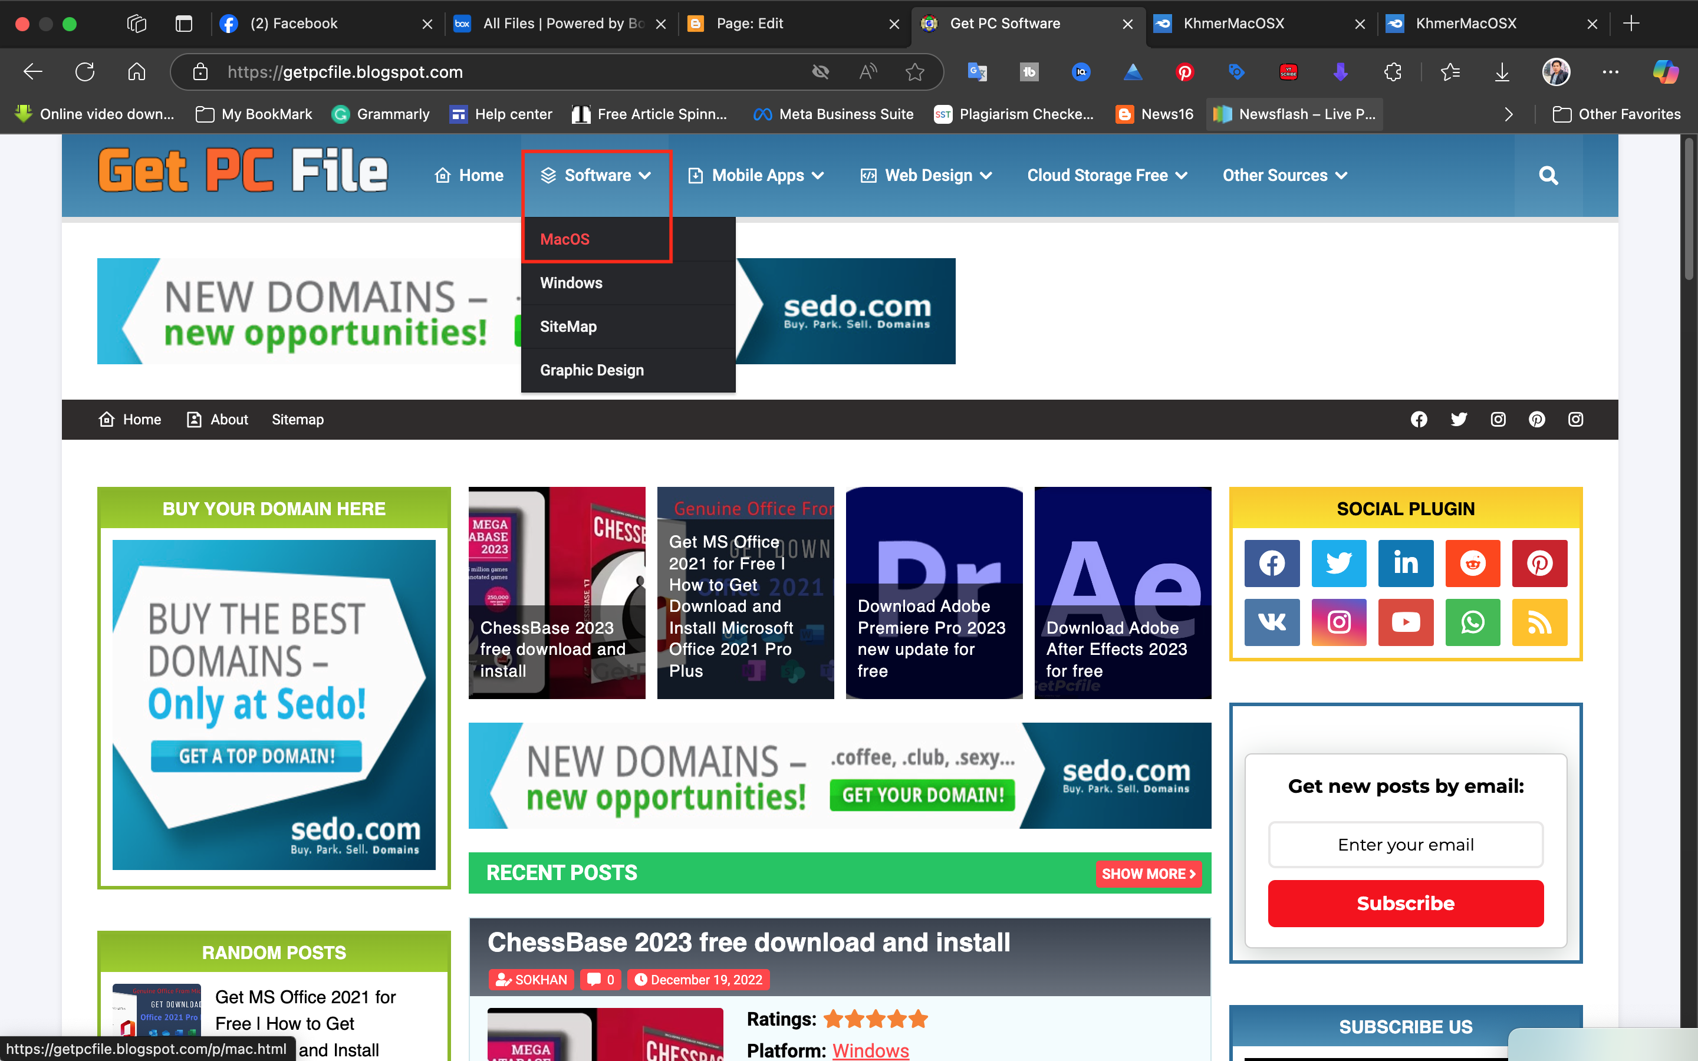
Task: Click the browser Extensions puzzle icon
Action: coord(1393,71)
